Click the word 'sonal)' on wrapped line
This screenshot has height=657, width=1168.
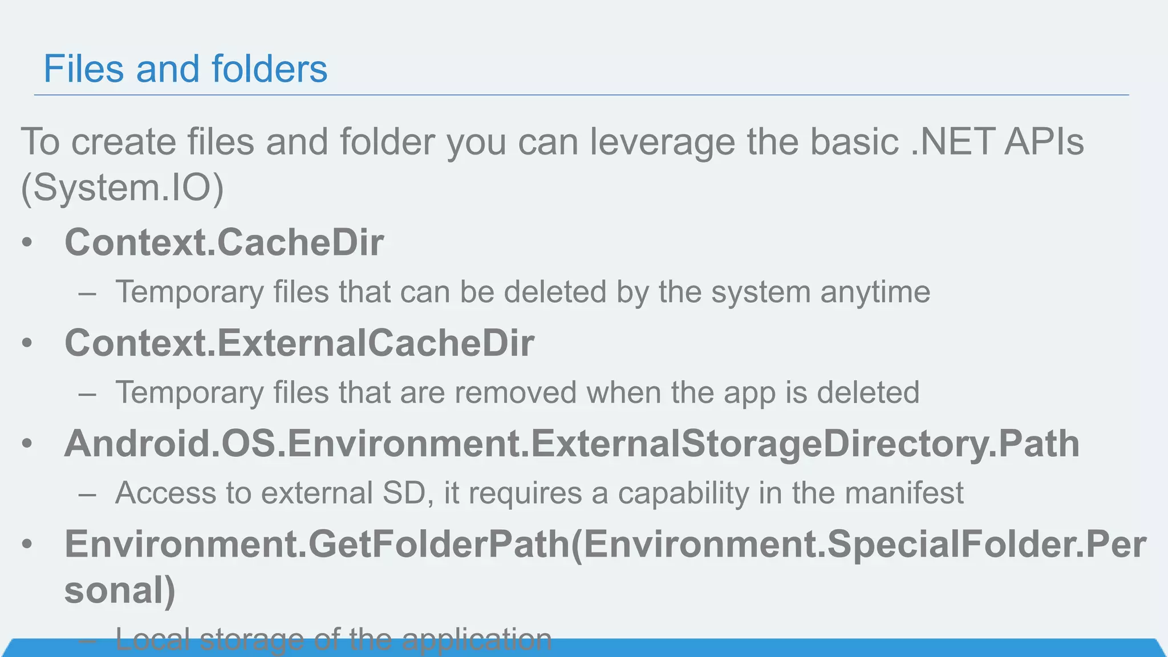[x=120, y=589]
